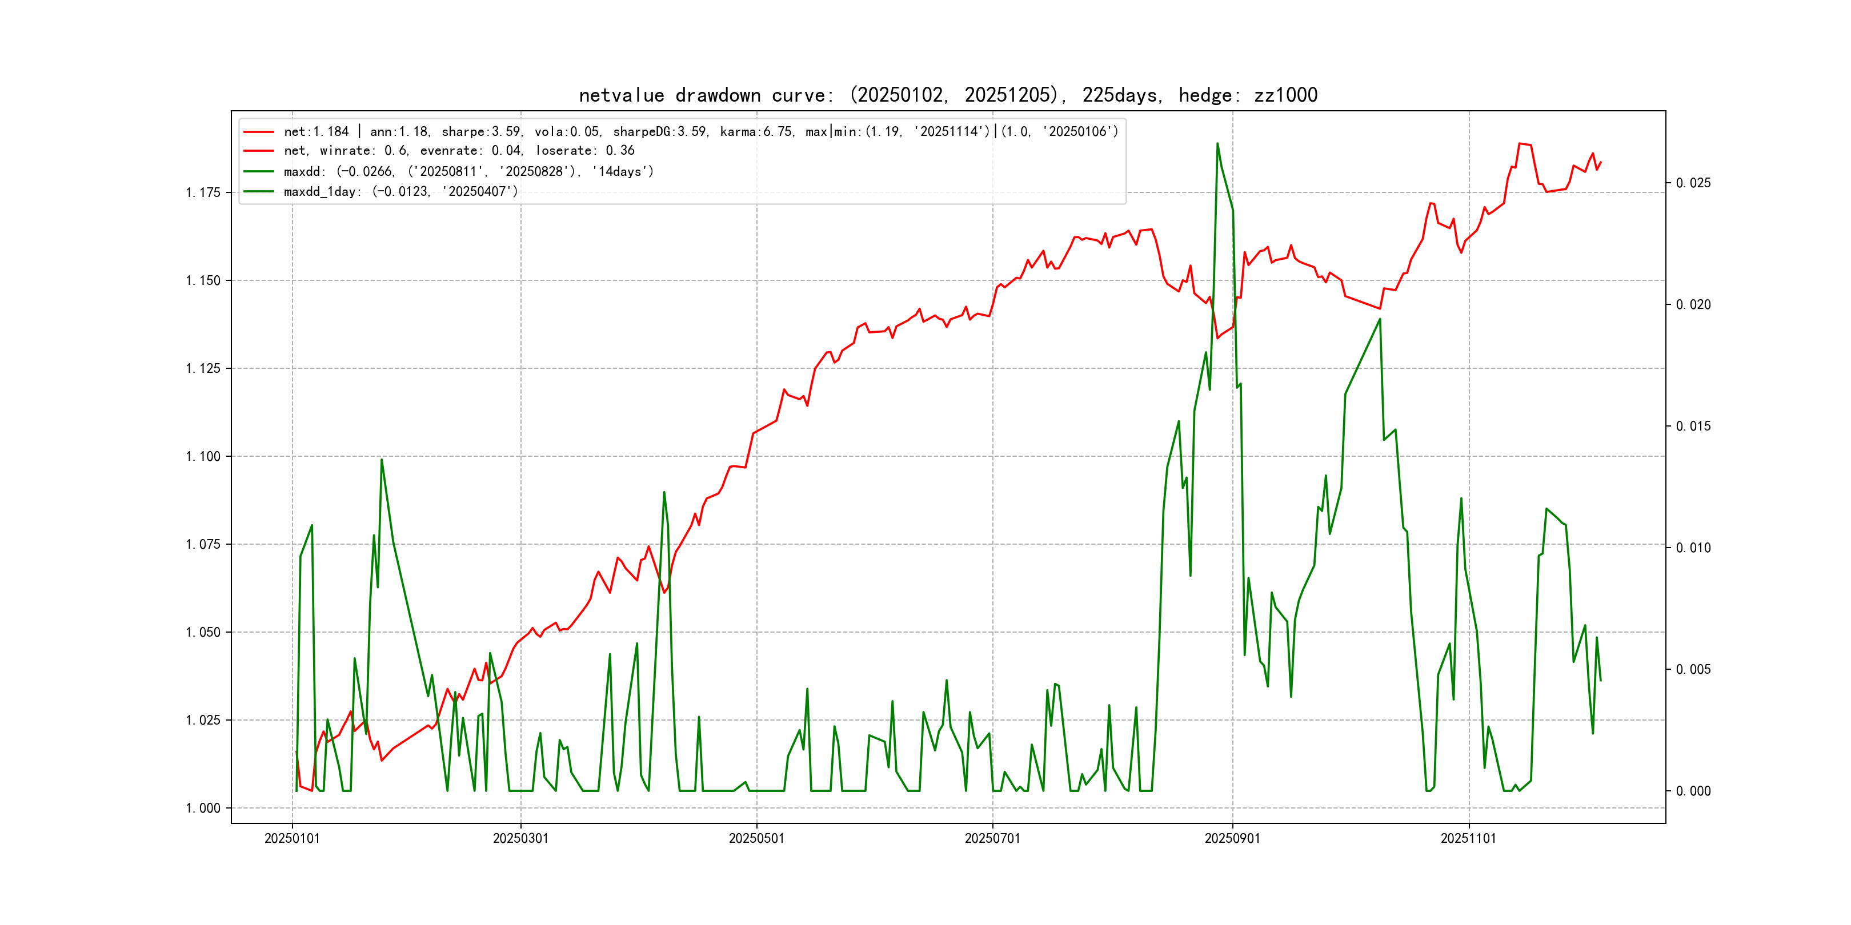Click the red line swatch beside 'net:1.184'
The height and width of the screenshot is (925, 1851).
[x=259, y=132]
